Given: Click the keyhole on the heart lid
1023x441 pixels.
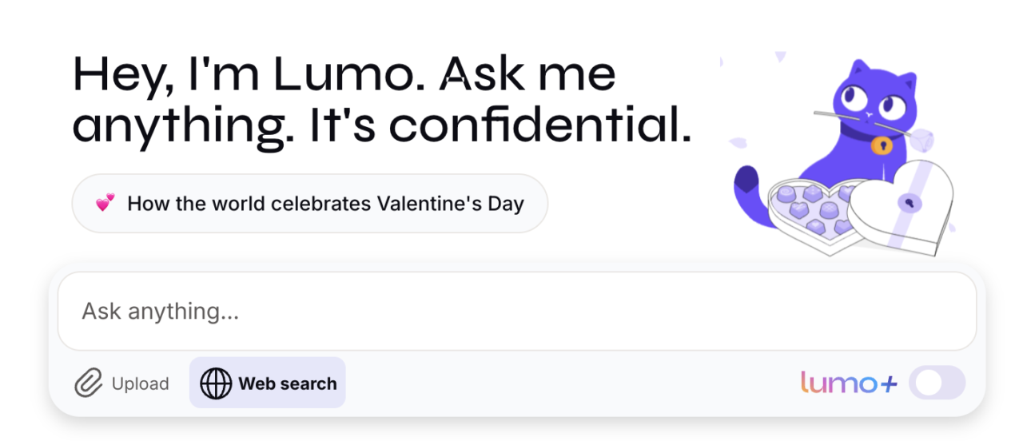Looking at the screenshot, I should click(909, 203).
